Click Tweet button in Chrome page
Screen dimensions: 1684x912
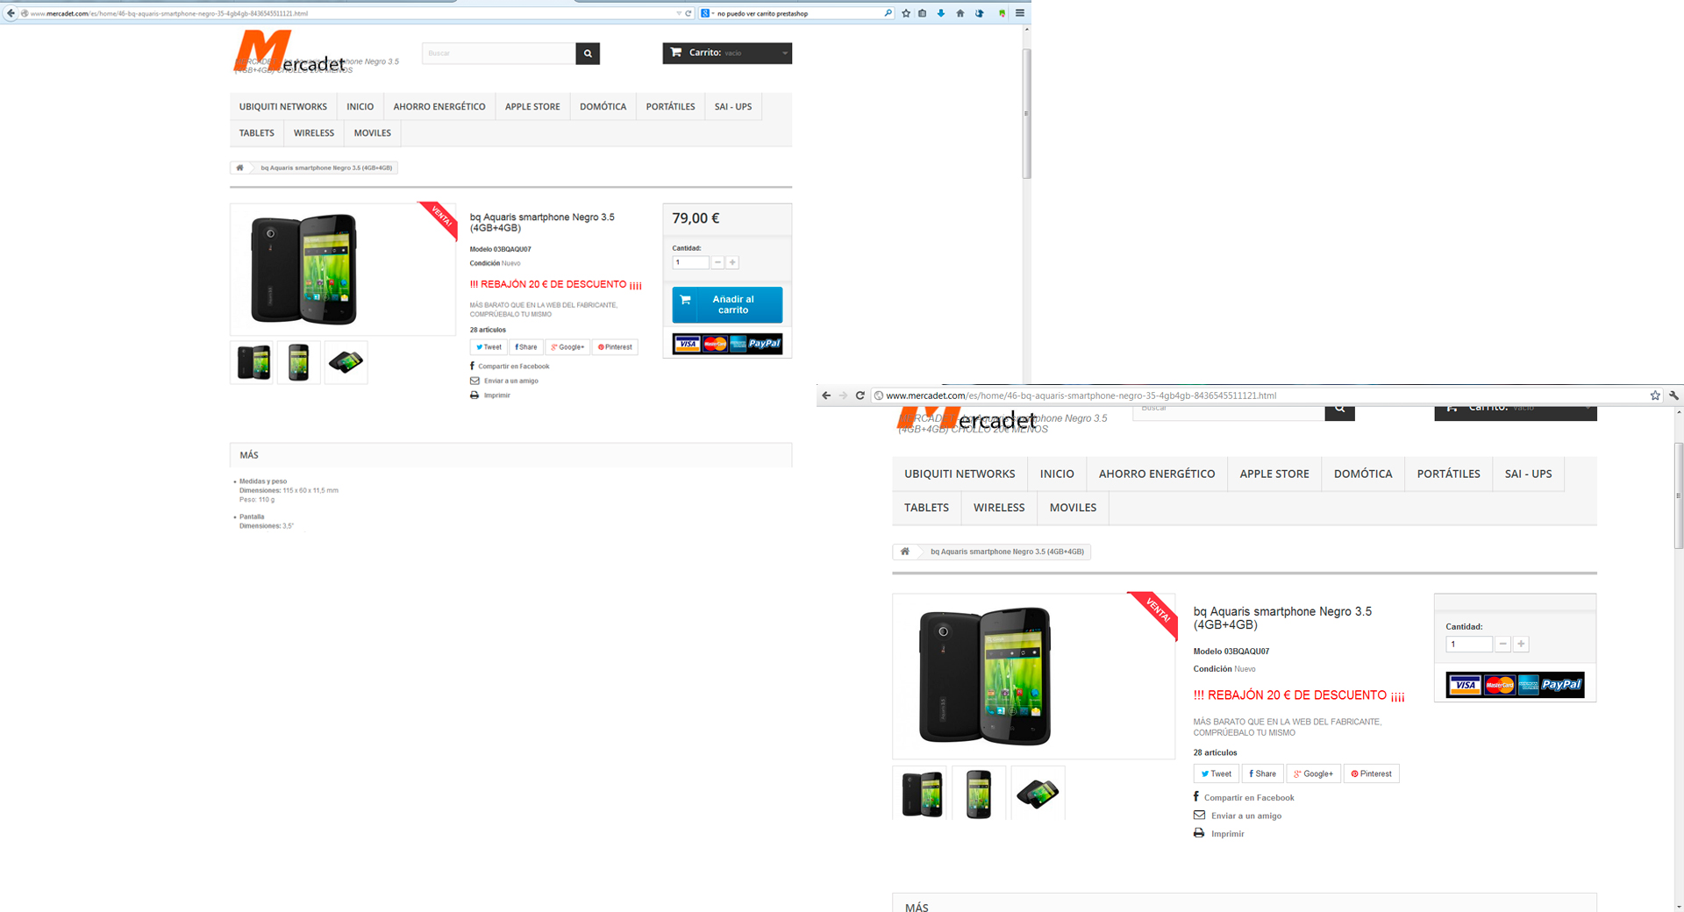pyautogui.click(x=1216, y=773)
